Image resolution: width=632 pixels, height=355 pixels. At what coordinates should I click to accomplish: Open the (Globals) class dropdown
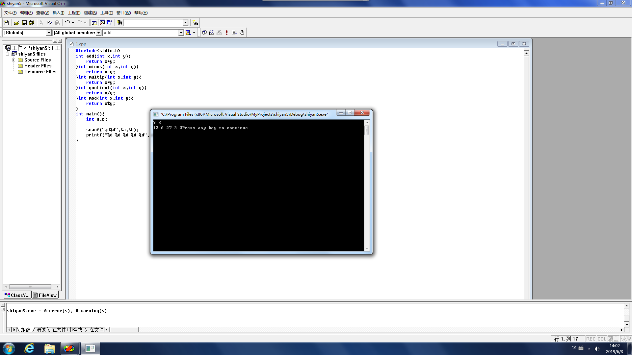[x=49, y=33]
